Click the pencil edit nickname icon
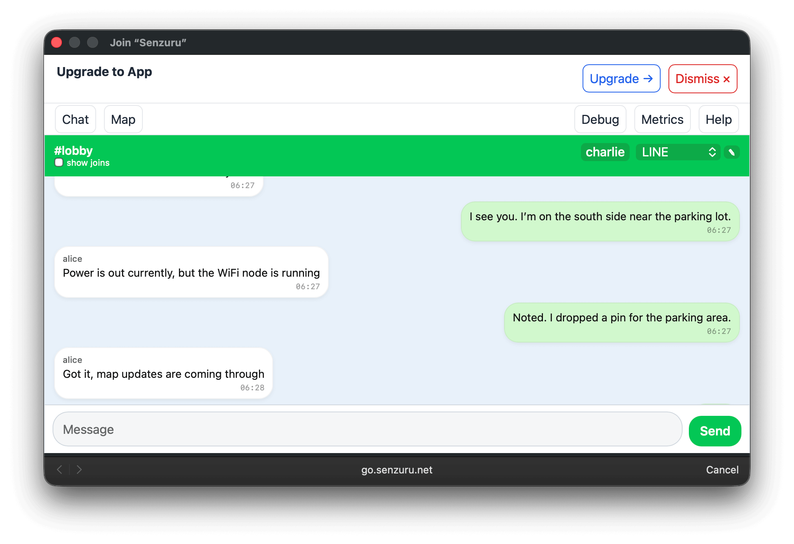Viewport: 794px width, 544px height. pyautogui.click(x=732, y=152)
